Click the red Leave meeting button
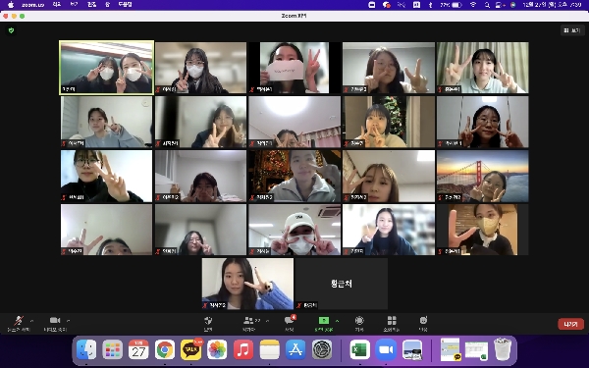The image size is (589, 368). [570, 324]
